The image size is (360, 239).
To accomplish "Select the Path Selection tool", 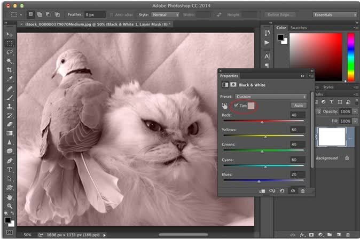I will pyautogui.click(x=9, y=178).
